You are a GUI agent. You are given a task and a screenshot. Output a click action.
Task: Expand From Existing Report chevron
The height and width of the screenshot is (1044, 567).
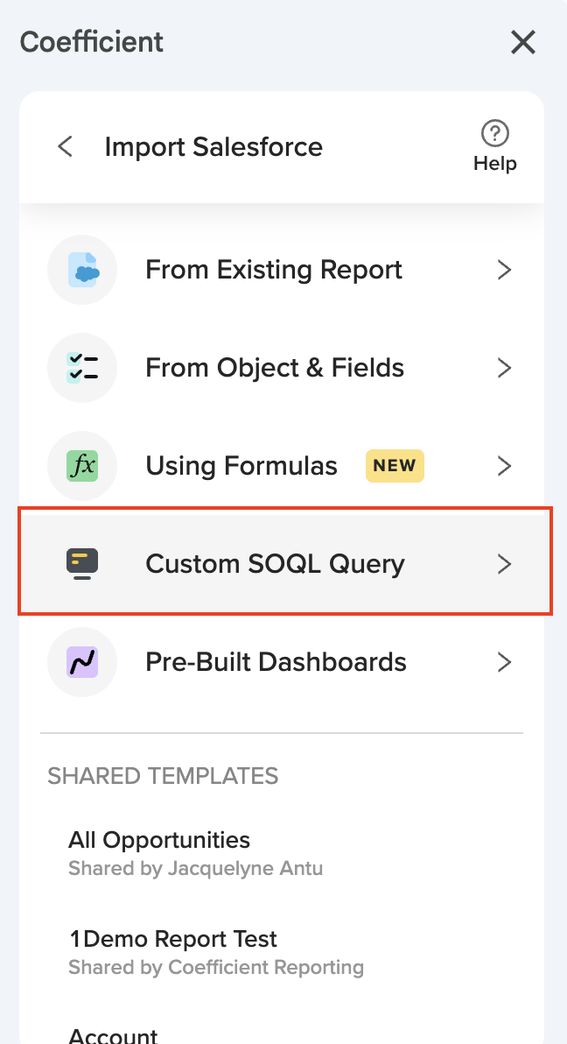tap(504, 270)
